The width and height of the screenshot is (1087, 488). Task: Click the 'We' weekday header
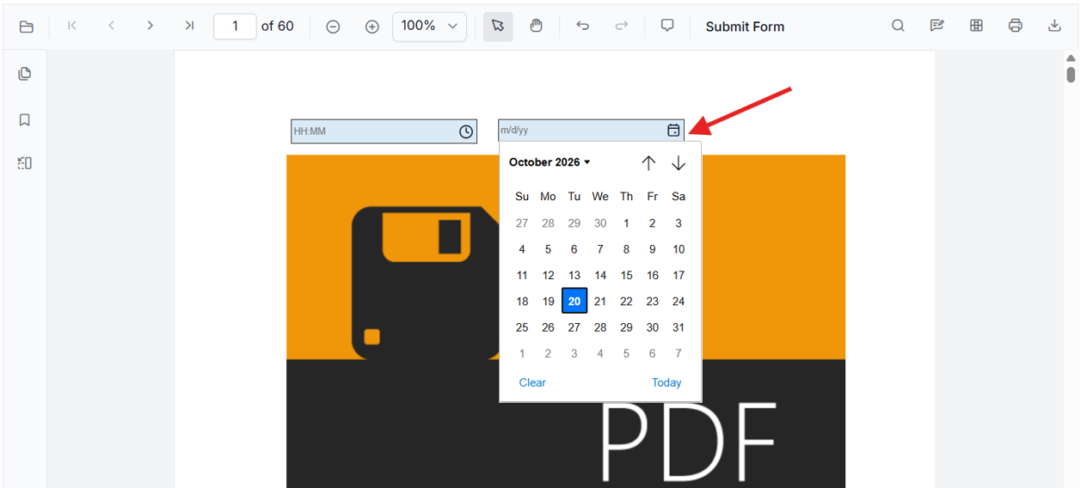pyautogui.click(x=600, y=197)
